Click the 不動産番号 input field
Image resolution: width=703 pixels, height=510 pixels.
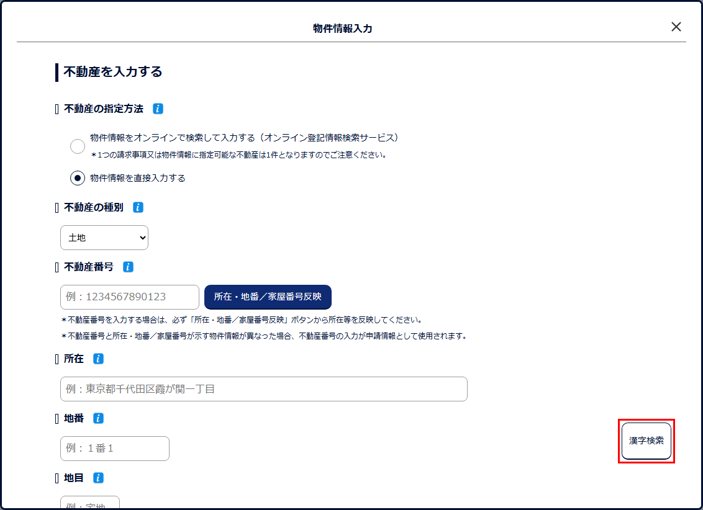pyautogui.click(x=130, y=297)
